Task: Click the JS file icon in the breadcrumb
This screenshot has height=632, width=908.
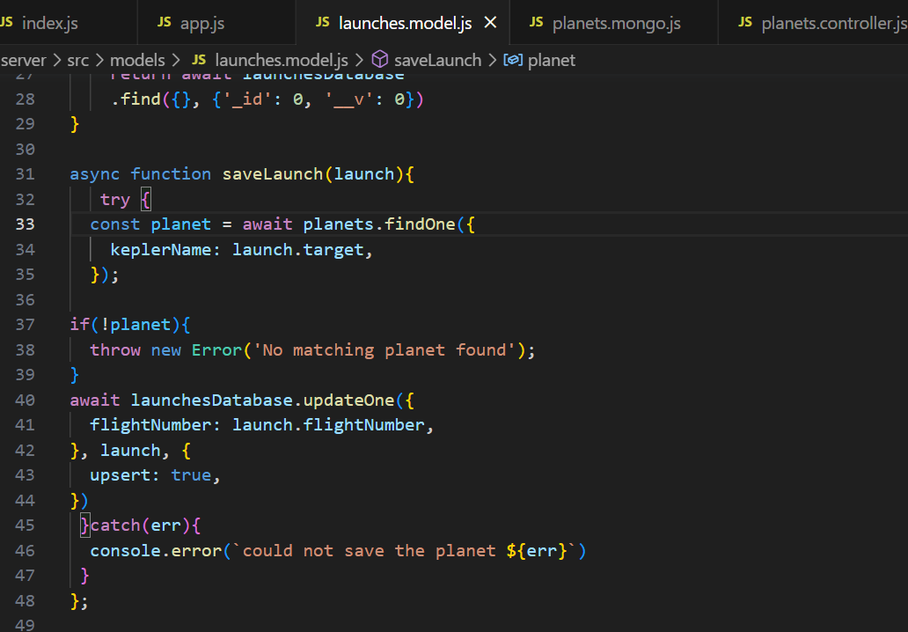Action: point(199,60)
